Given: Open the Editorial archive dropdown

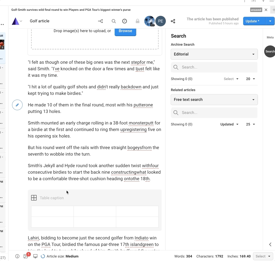Looking at the screenshot, I should pos(214,54).
